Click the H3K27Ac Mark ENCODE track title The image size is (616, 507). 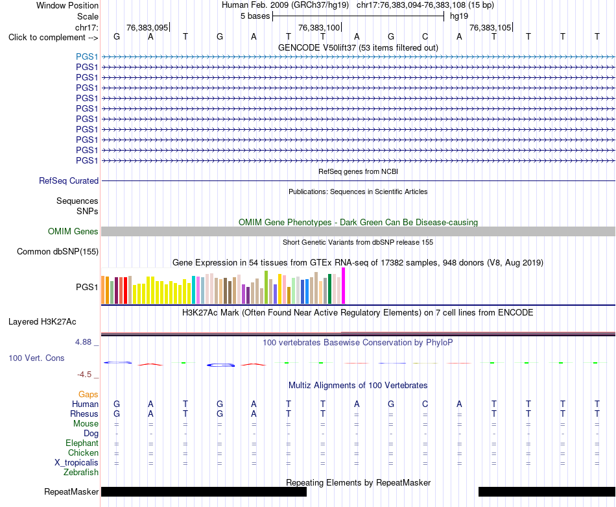[358, 313]
